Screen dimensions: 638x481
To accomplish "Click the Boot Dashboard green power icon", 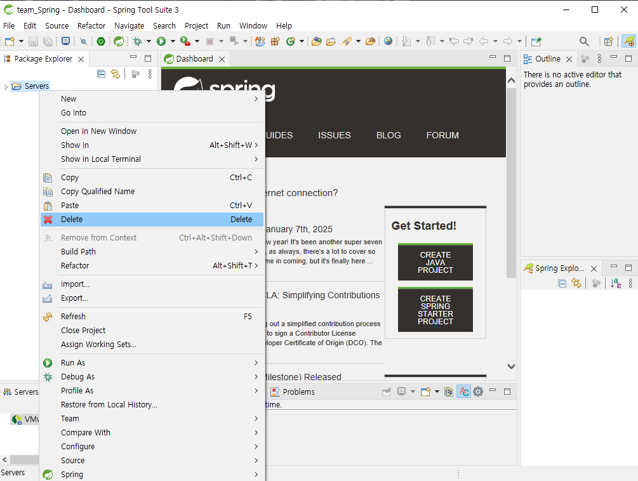I will [101, 41].
